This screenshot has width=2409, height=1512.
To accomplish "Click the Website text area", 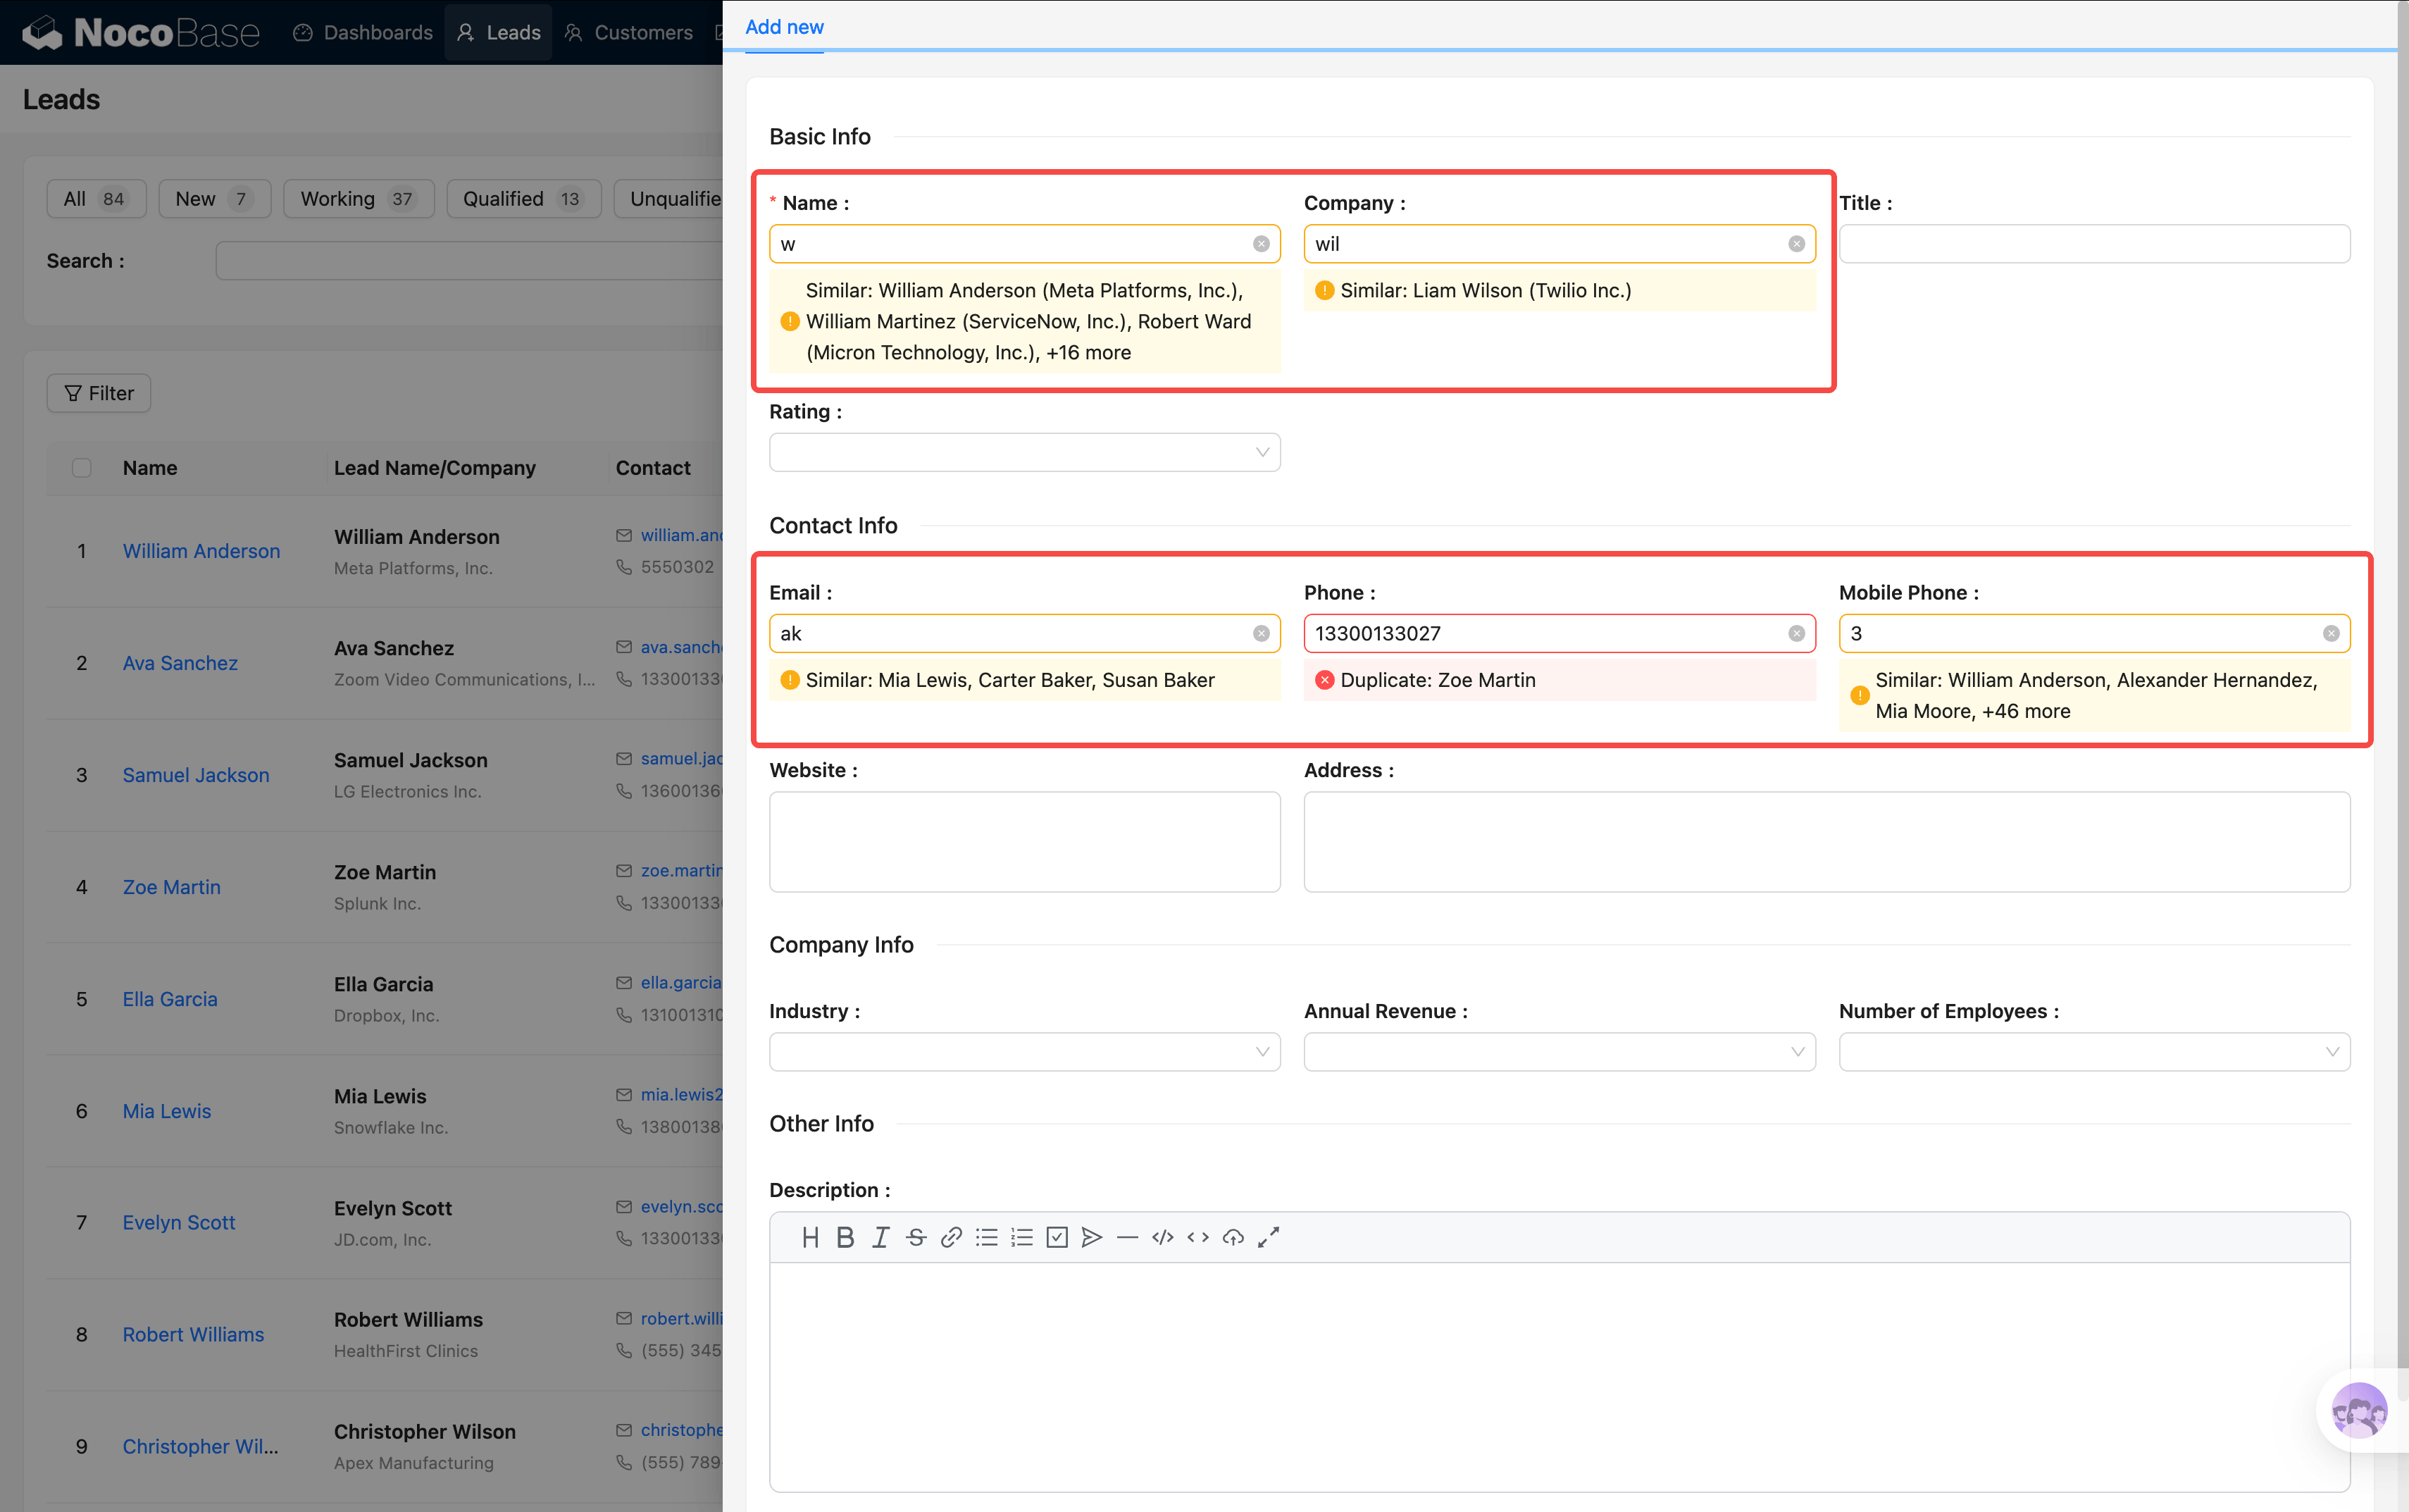I will [x=1023, y=841].
